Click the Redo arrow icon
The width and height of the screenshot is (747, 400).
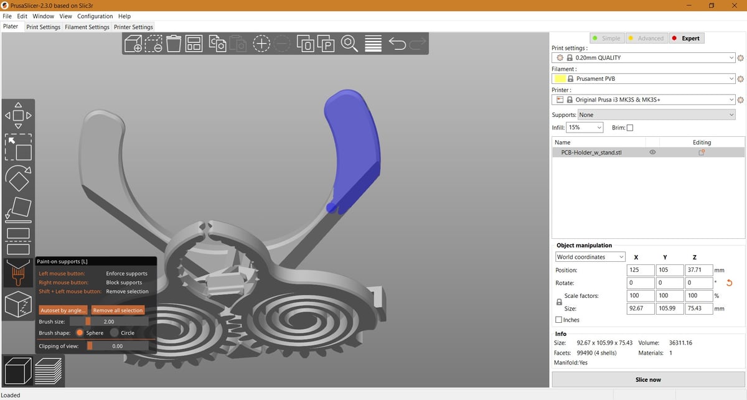click(x=418, y=43)
